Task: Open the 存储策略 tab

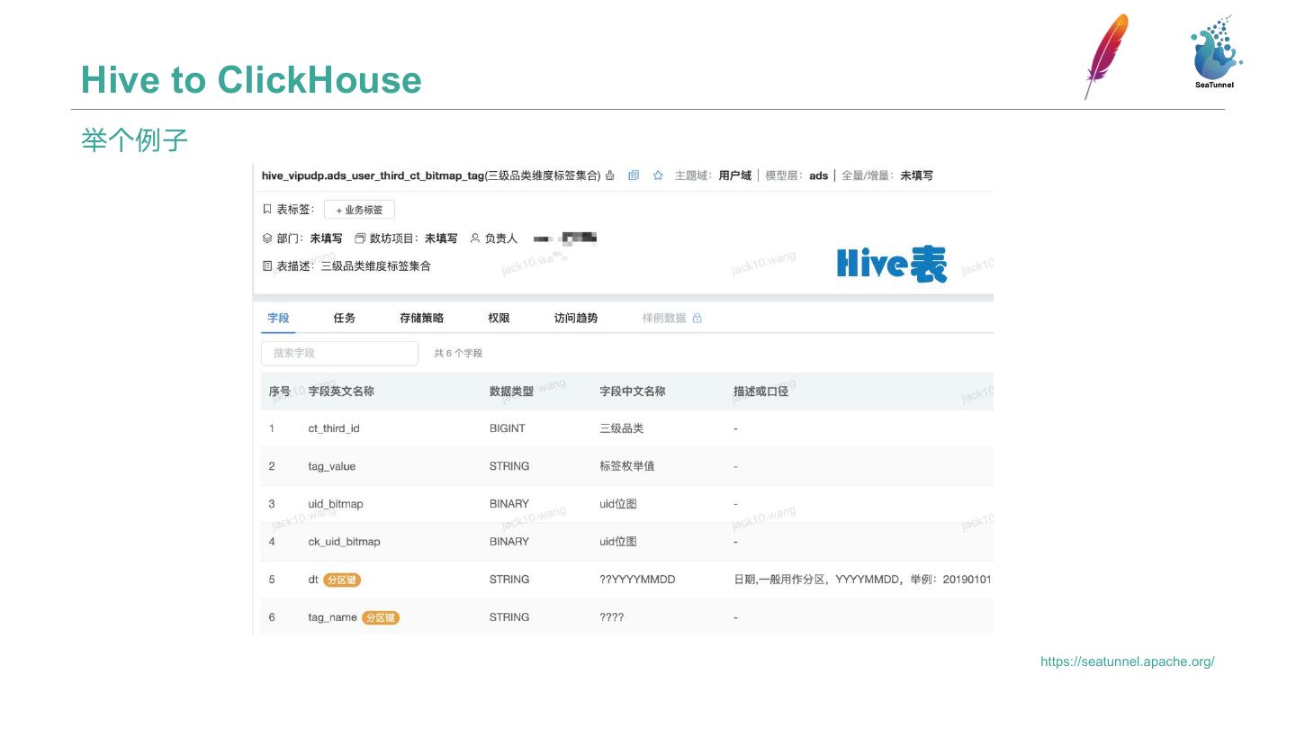Action: (x=421, y=318)
